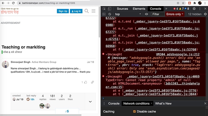Switch to the Sources tab
The height and width of the screenshot is (116, 208).
(122, 9)
